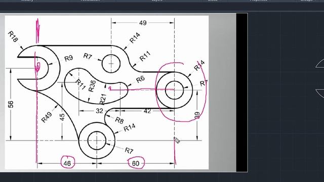This screenshot has width=324, height=182.
Task: Click the vertical 56 dimension value
Action: coord(11,104)
